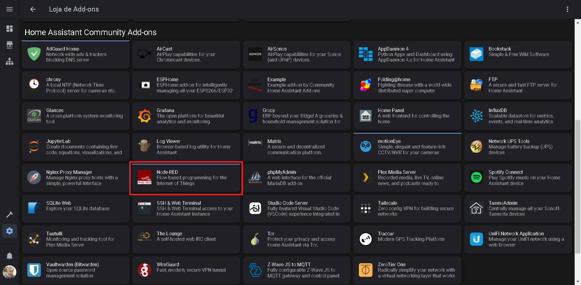
Task: Click the AdGuard Home shield icon
Action: point(34,54)
